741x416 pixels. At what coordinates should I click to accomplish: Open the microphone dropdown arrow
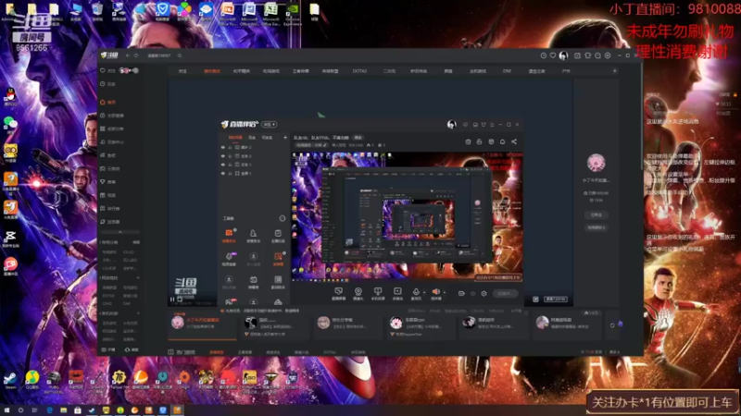tap(424, 292)
